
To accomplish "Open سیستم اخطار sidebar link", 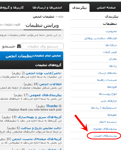I will [x=108, y=122].
